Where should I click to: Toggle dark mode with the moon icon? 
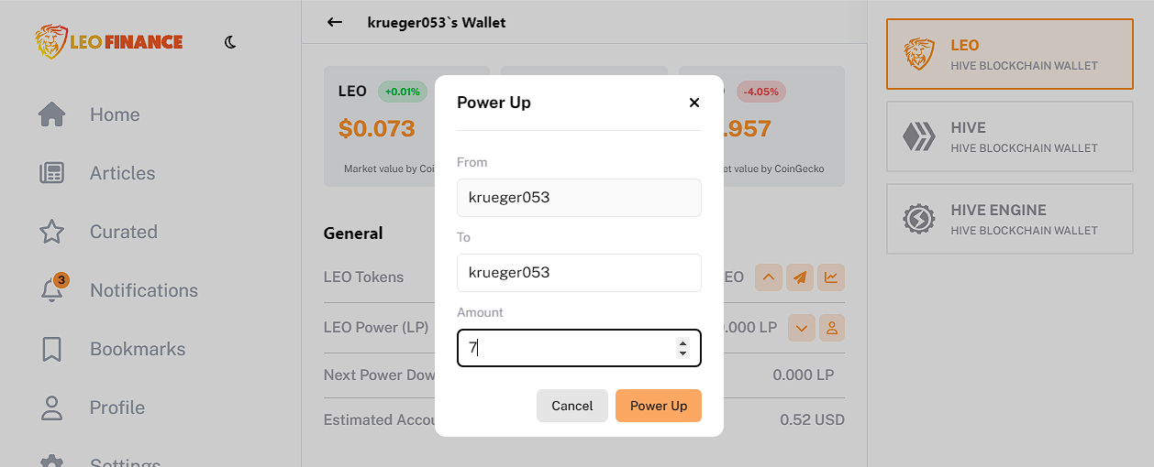coord(230,42)
